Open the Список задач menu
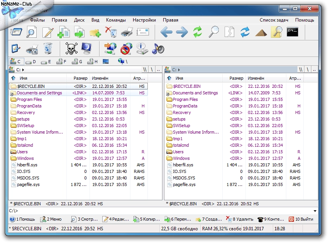 [x=274, y=20]
